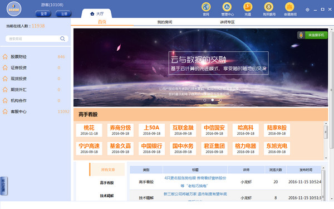Select the third banner carousel dot

[x=220, y=100]
